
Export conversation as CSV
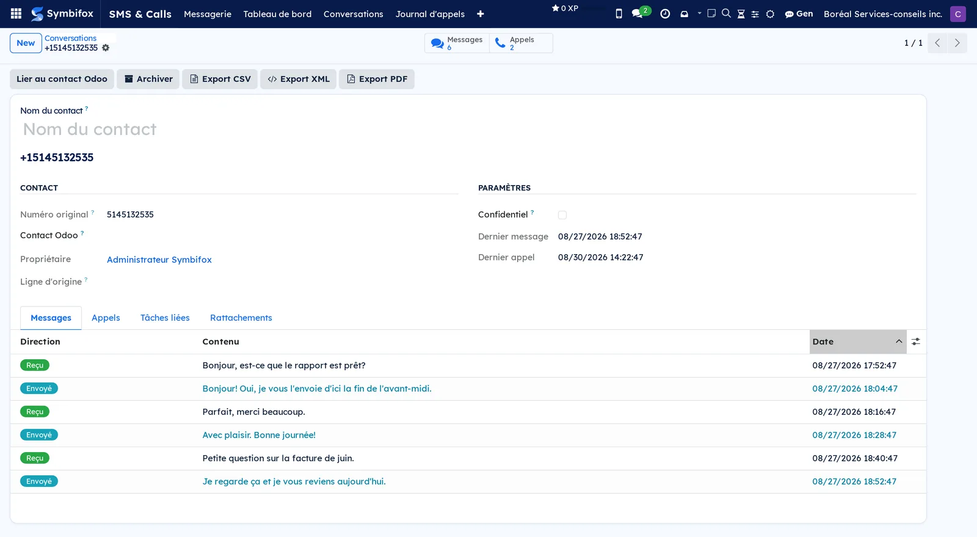point(220,79)
